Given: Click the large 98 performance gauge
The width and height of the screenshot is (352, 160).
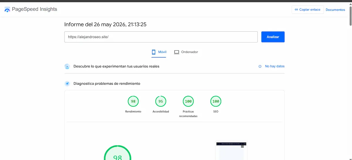Looking at the screenshot, I should pos(118,152).
